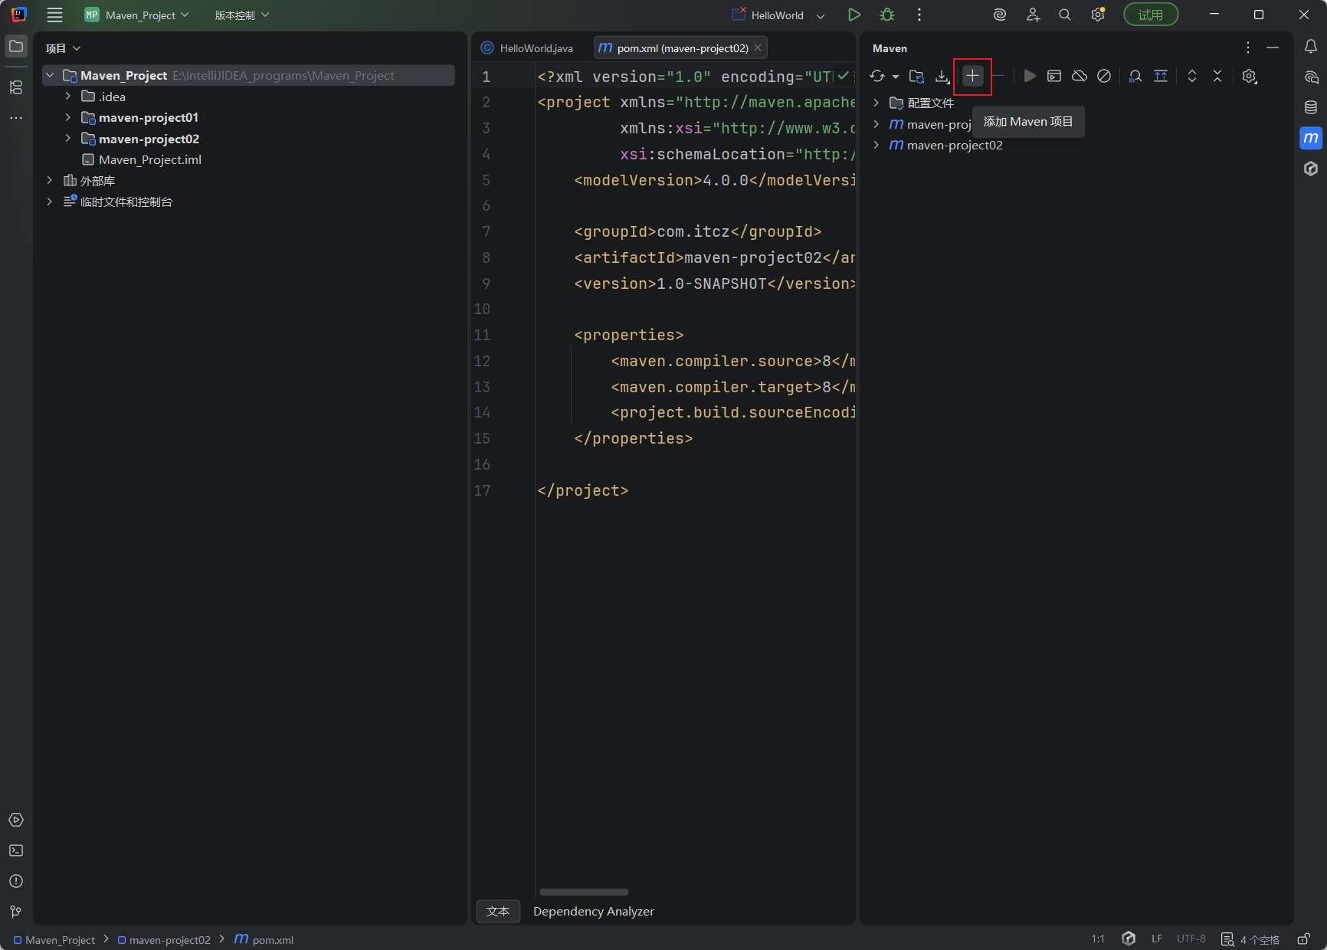1327x950 pixels.
Task: Open Notifications bell on right sidebar
Action: pos(1311,47)
